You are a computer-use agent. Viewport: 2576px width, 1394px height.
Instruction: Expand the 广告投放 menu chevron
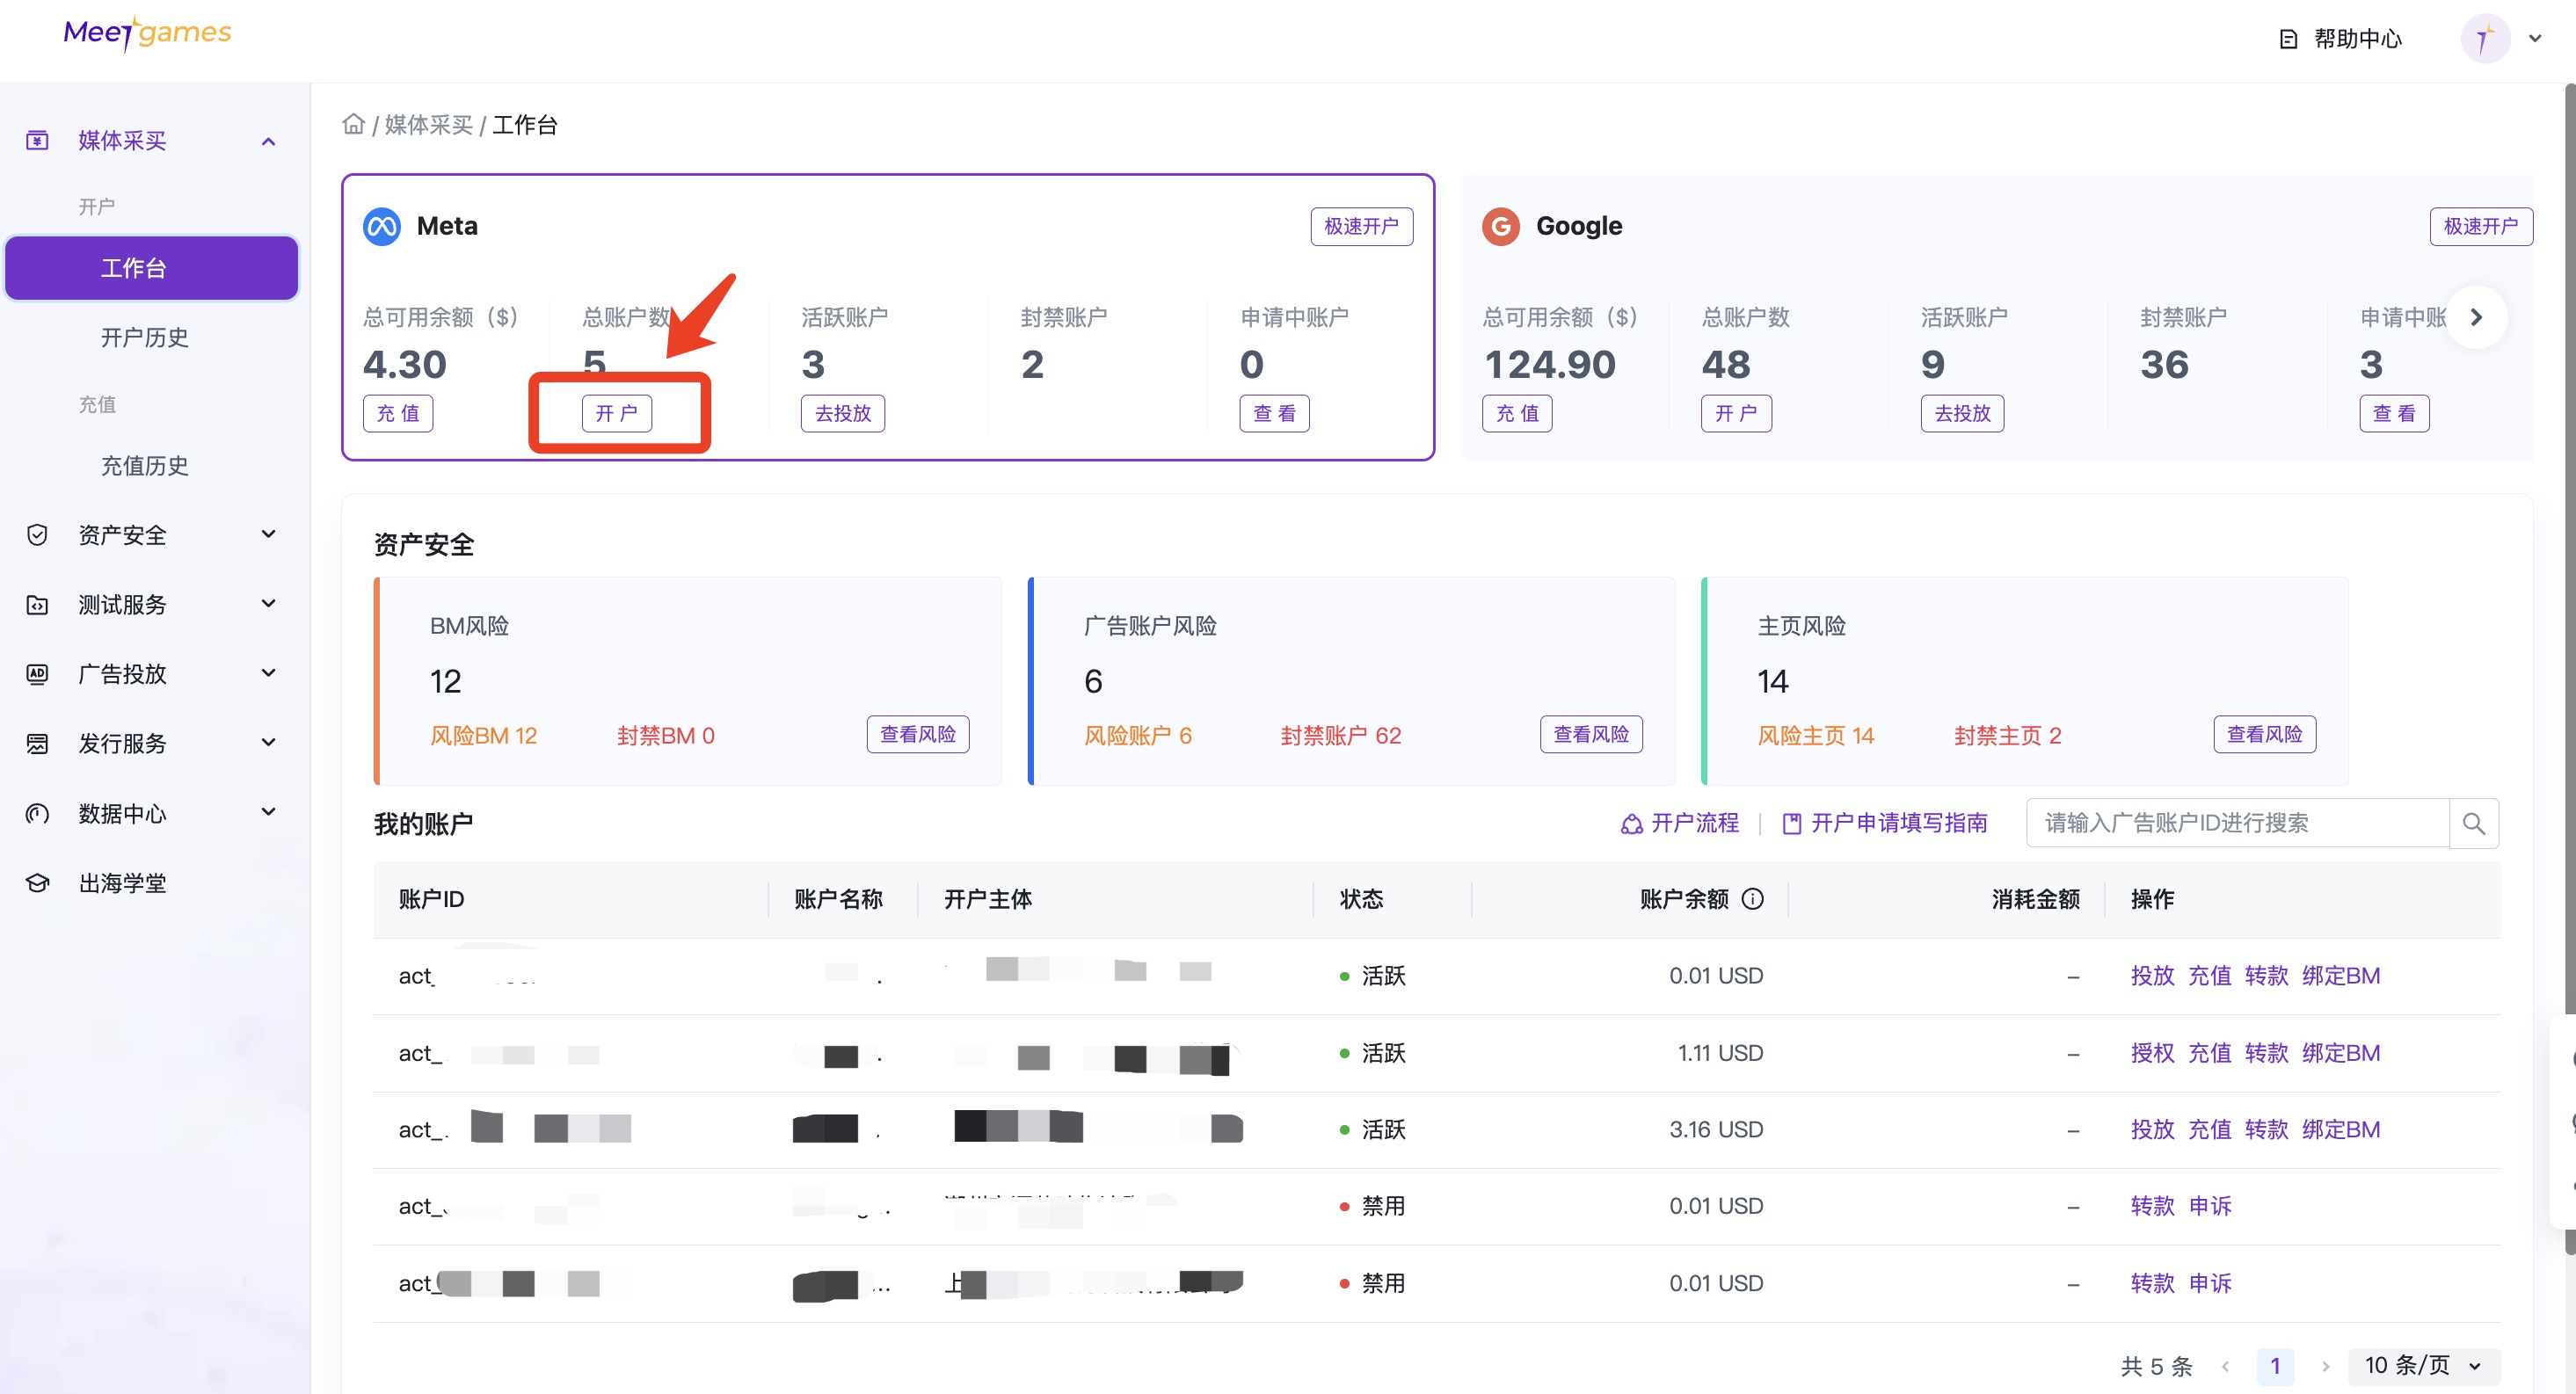(x=268, y=672)
